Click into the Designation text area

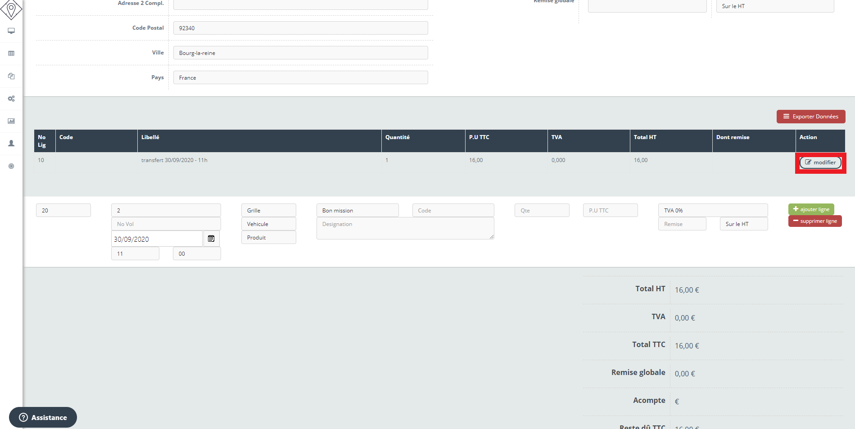(405, 229)
